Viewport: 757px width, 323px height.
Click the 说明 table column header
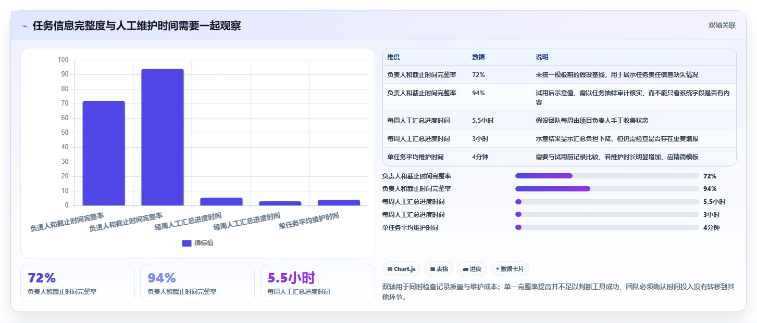pyautogui.click(x=542, y=57)
